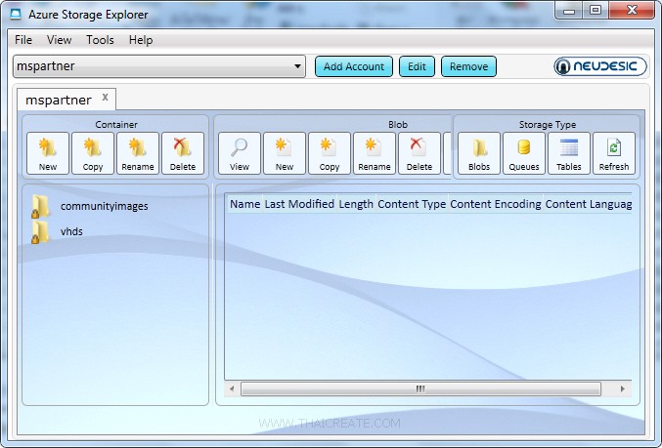Click the Azure Storage Explorer title icon
The image size is (662, 448).
click(16, 14)
